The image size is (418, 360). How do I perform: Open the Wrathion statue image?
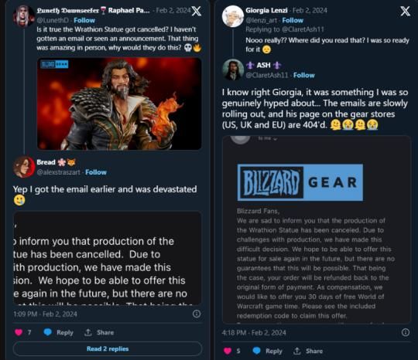(119, 104)
